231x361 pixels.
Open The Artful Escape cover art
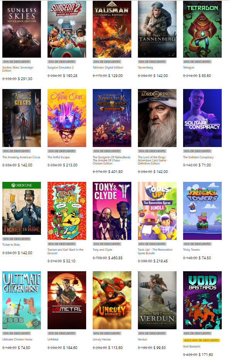point(67,118)
